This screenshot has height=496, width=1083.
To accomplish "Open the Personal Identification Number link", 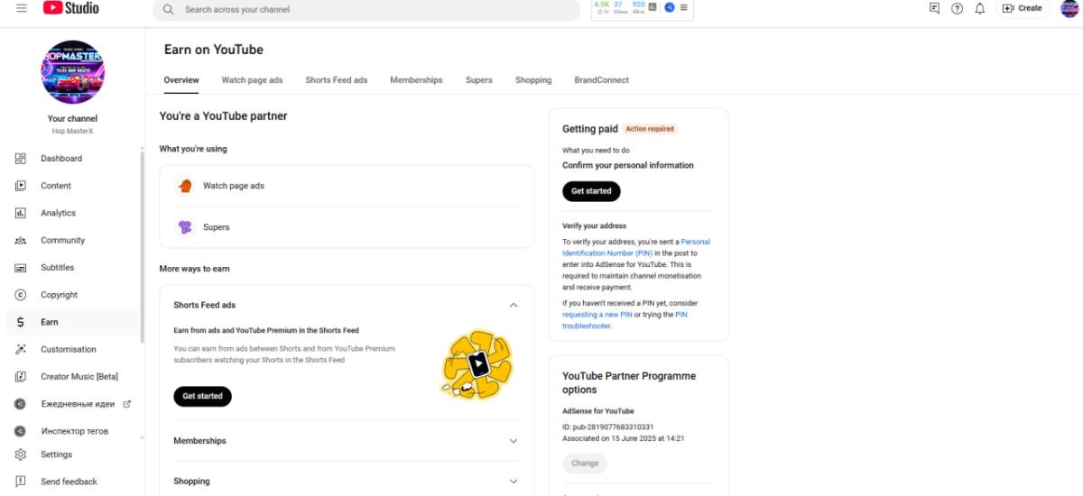I will pyautogui.click(x=636, y=247).
